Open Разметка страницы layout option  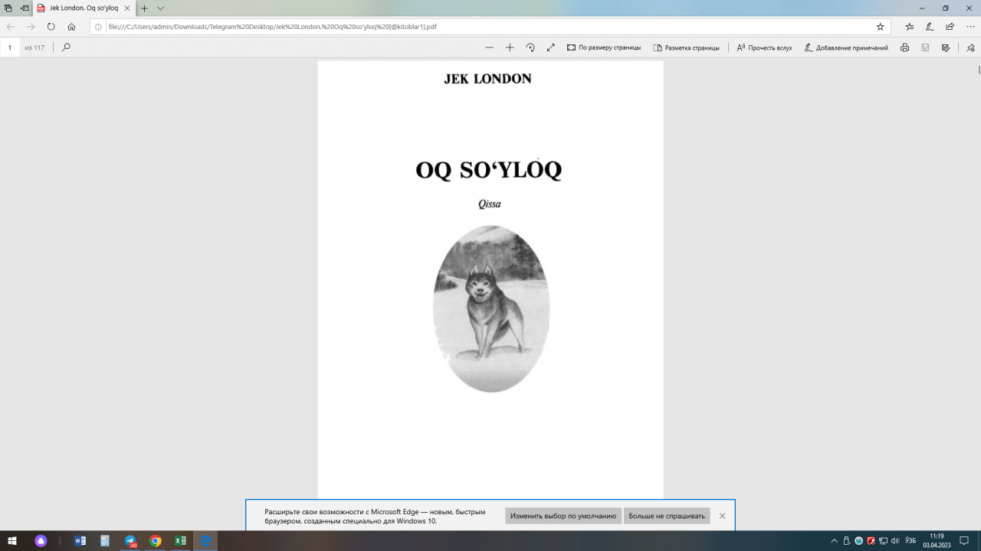click(x=686, y=47)
